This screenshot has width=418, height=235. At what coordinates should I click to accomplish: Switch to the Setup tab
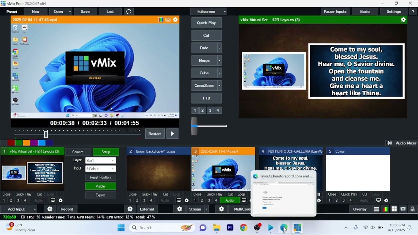click(106, 152)
